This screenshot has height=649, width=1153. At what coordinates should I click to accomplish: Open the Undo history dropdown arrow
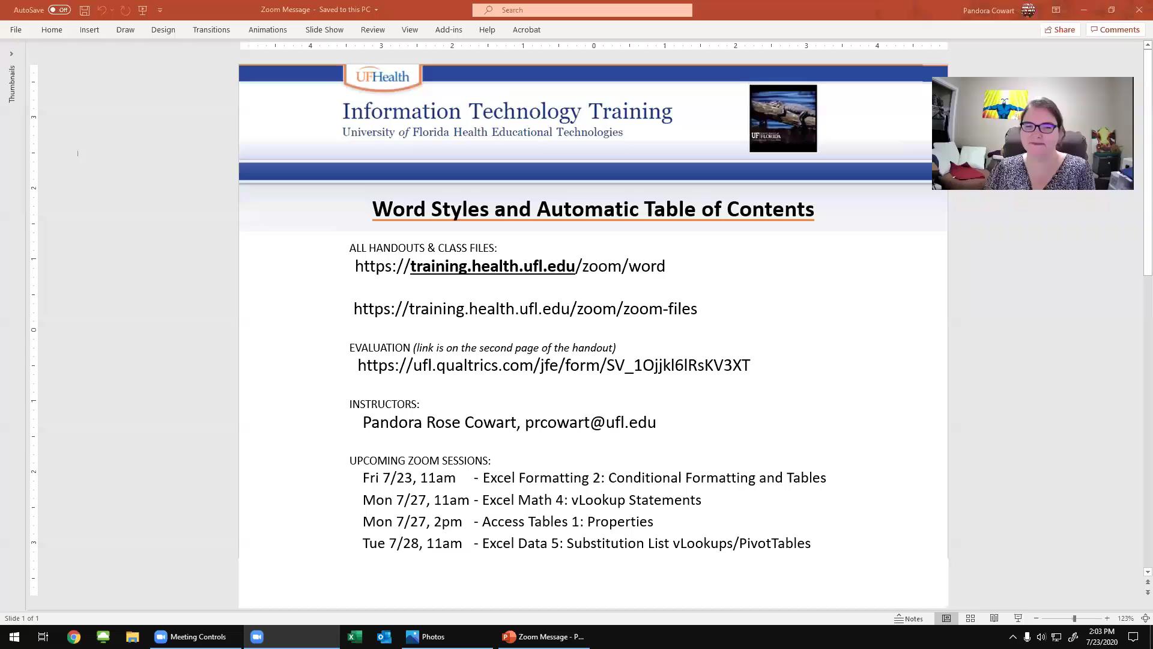112,10
